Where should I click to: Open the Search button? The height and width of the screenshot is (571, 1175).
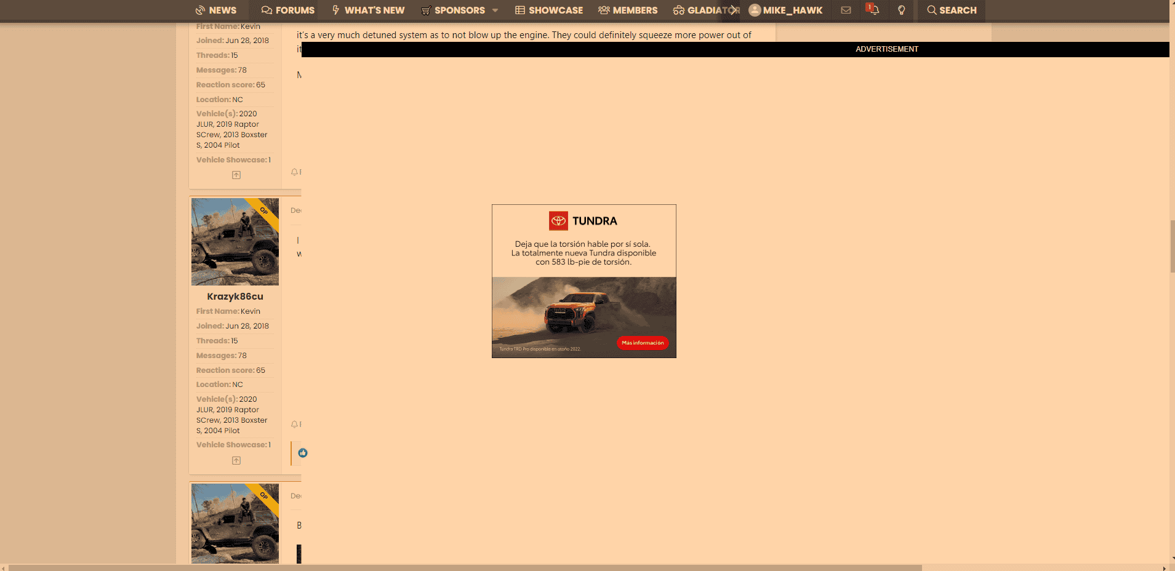[x=952, y=10]
